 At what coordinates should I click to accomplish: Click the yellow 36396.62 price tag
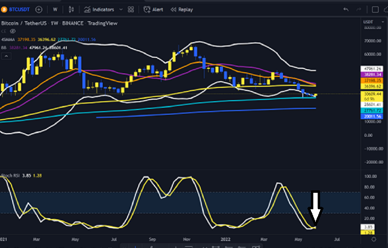[x=372, y=86]
